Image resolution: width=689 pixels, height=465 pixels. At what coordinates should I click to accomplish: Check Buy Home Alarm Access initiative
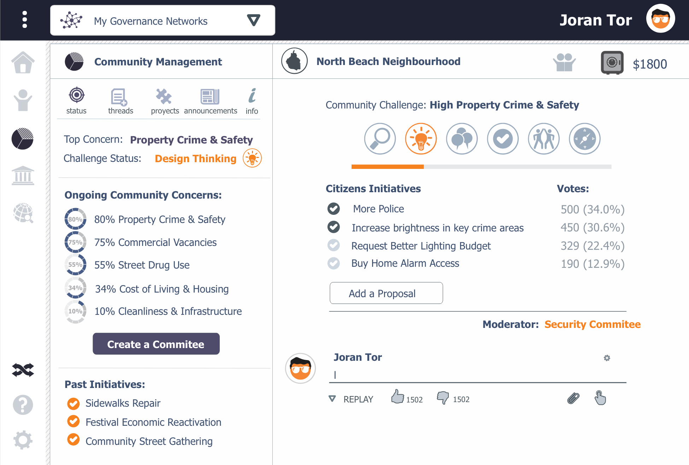point(334,263)
